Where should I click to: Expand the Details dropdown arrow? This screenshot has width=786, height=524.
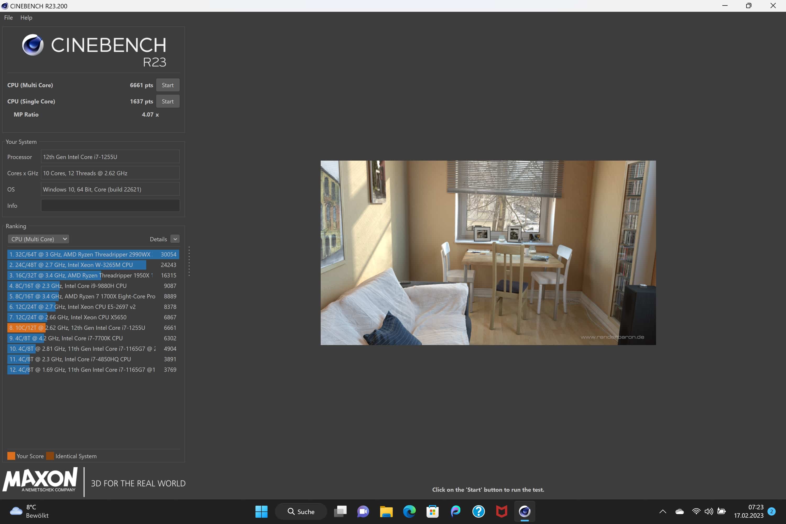click(175, 239)
